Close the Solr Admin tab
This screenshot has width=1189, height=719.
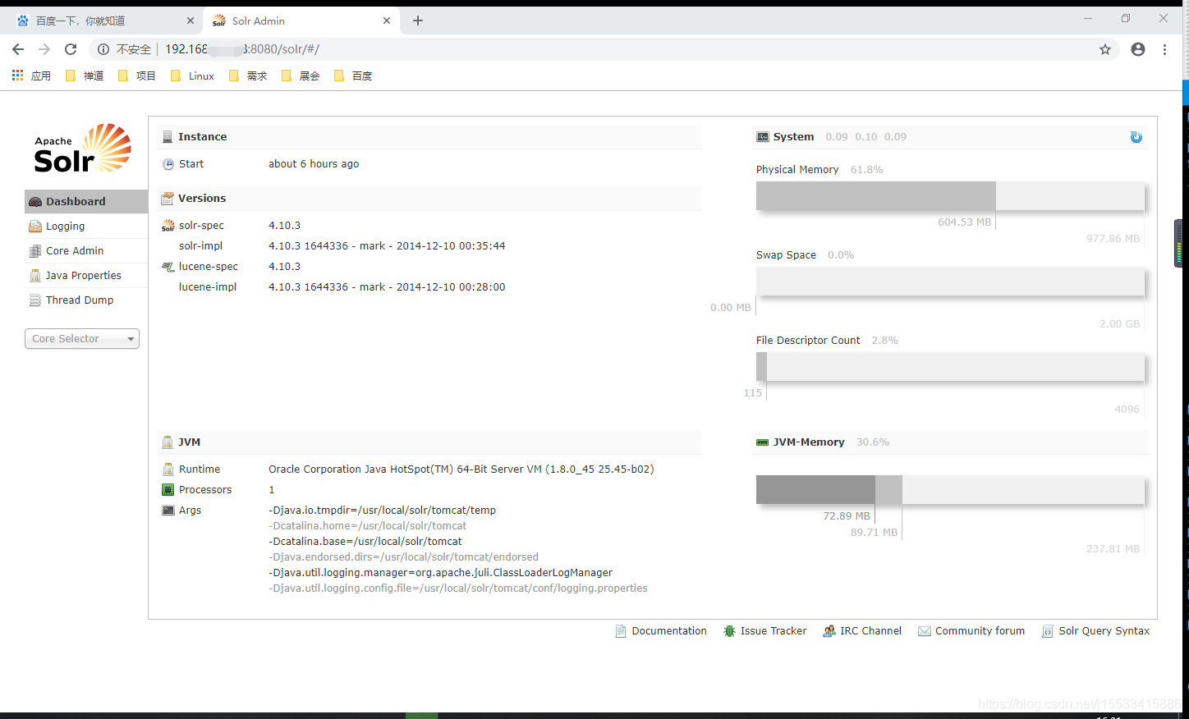(387, 21)
